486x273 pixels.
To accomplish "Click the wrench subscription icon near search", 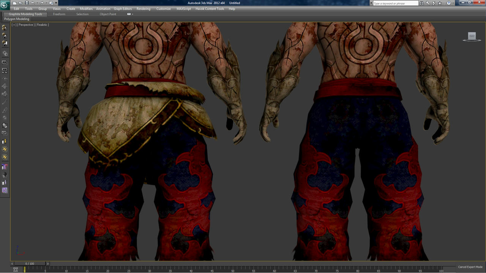I will (x=428, y=3).
